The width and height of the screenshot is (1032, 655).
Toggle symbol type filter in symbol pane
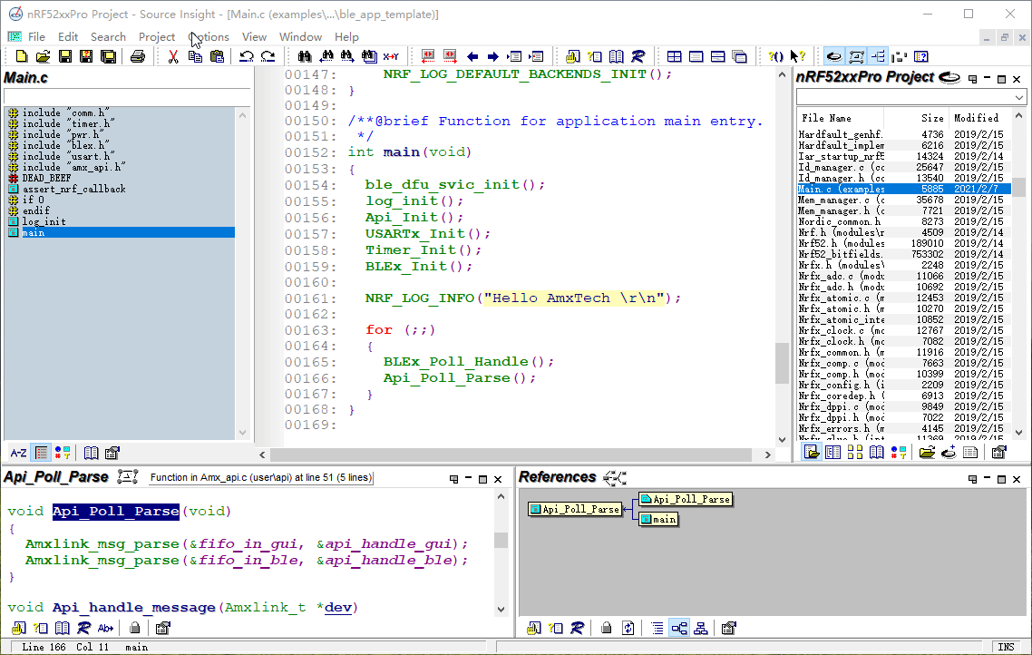coord(63,453)
